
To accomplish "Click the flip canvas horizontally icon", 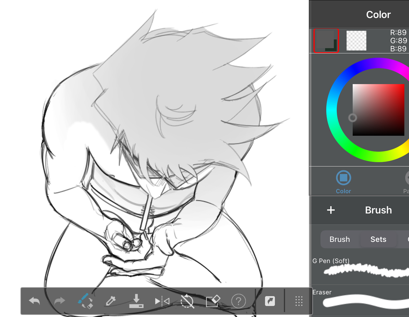I will (162, 301).
